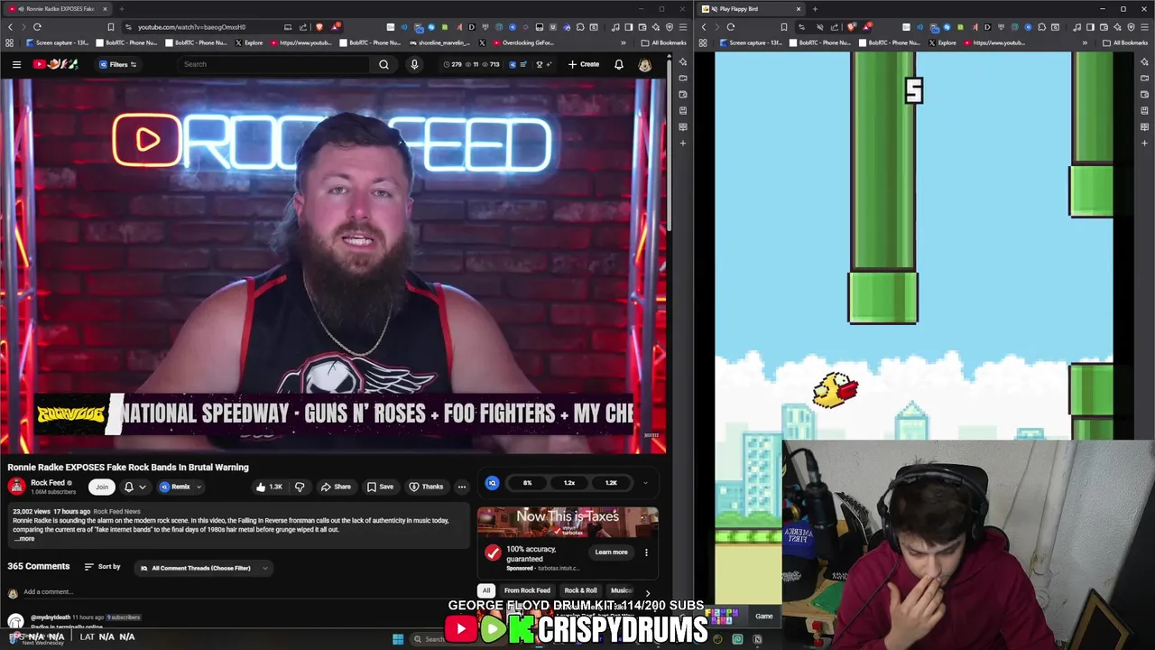The height and width of the screenshot is (650, 1155).
Task: Click the Create button
Action: point(584,64)
